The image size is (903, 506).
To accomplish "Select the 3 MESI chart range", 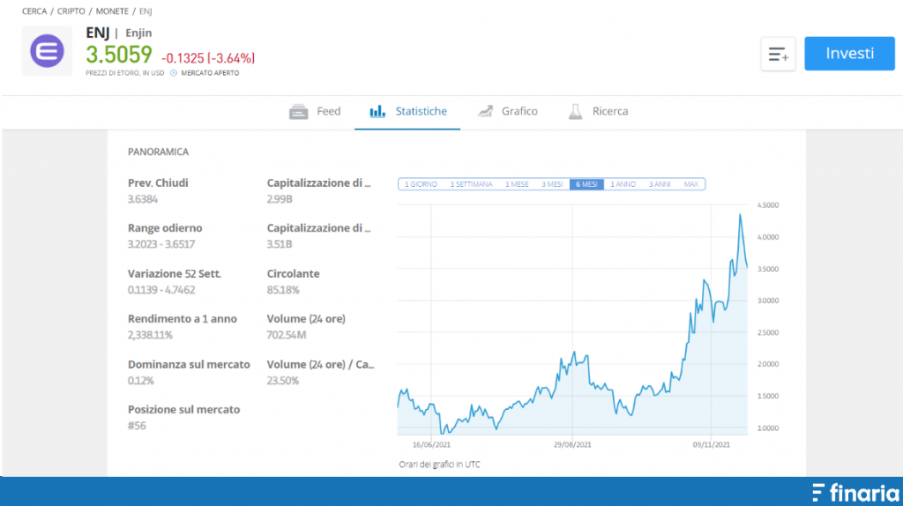I will (x=552, y=184).
